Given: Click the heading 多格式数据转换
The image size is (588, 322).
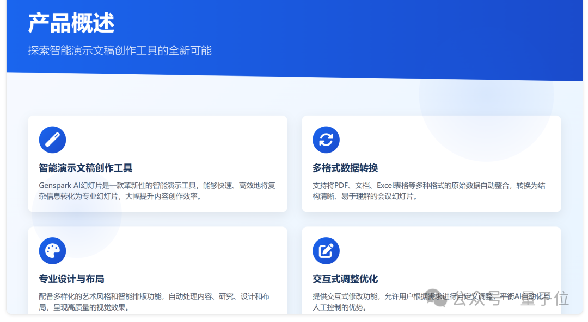Looking at the screenshot, I should click(x=345, y=168).
